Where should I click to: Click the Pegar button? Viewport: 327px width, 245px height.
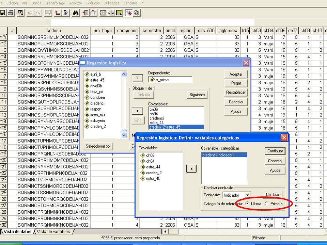point(236,83)
